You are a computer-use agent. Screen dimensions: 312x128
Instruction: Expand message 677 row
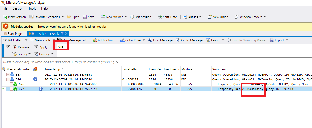[11, 89]
